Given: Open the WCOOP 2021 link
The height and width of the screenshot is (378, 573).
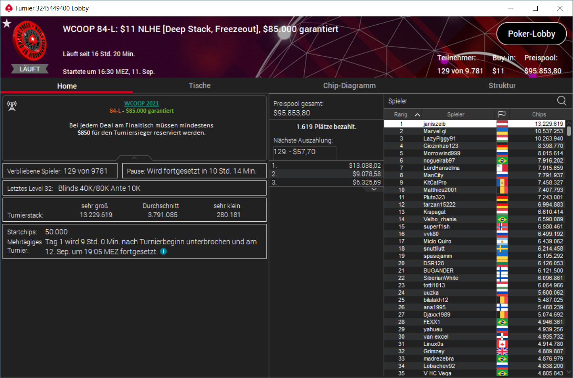Looking at the screenshot, I should coord(141,103).
